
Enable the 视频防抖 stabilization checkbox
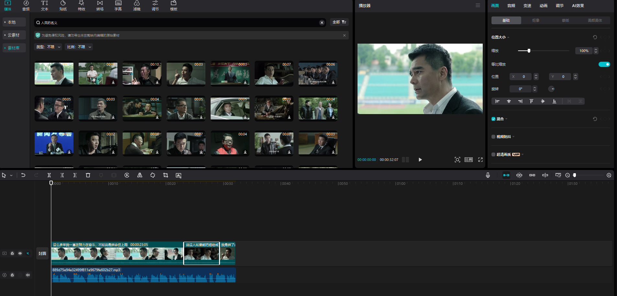point(493,137)
